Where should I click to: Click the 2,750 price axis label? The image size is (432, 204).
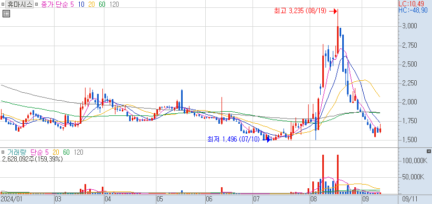click(409, 46)
